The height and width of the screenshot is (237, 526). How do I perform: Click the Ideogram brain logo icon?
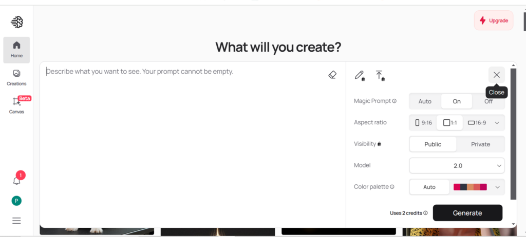pos(17,22)
